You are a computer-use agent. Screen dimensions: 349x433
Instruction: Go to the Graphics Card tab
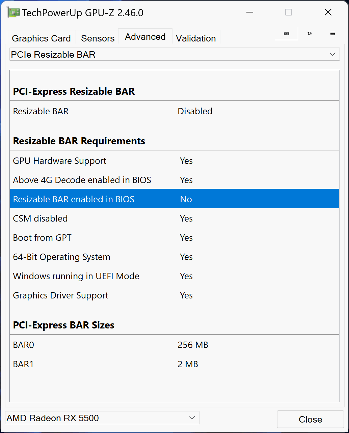41,38
